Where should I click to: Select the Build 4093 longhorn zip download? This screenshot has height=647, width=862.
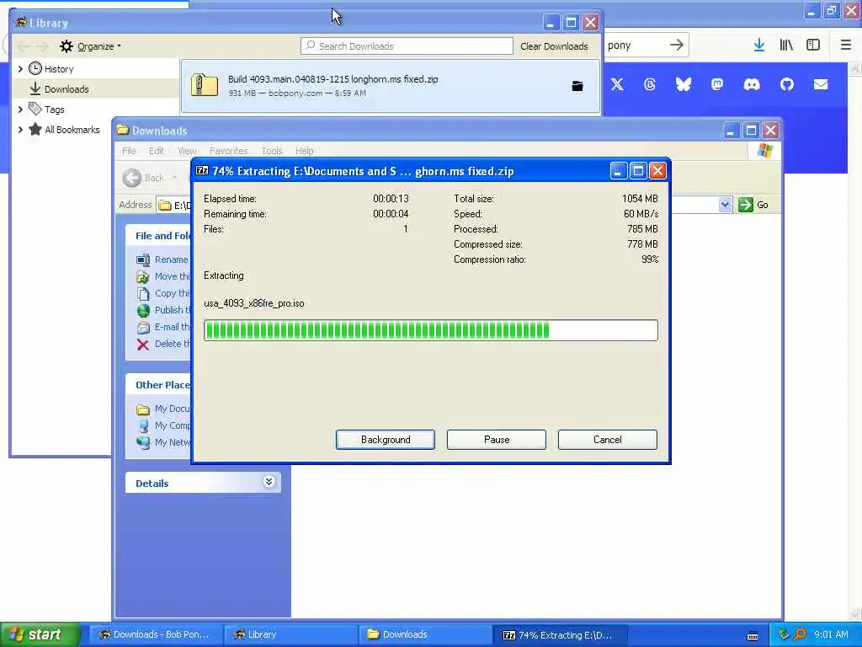[391, 86]
